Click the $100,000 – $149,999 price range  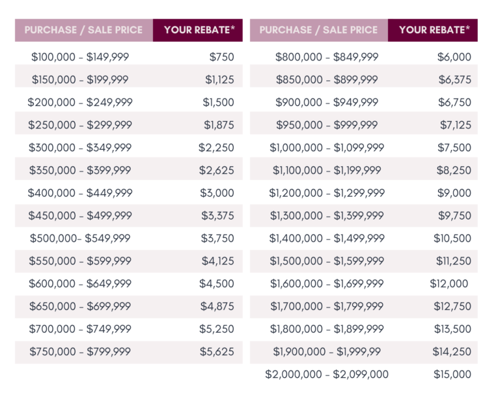click(x=80, y=57)
